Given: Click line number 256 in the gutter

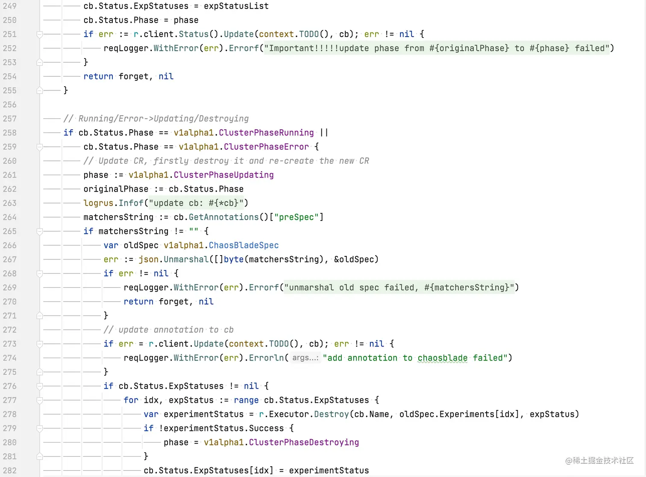Looking at the screenshot, I should coord(9,105).
